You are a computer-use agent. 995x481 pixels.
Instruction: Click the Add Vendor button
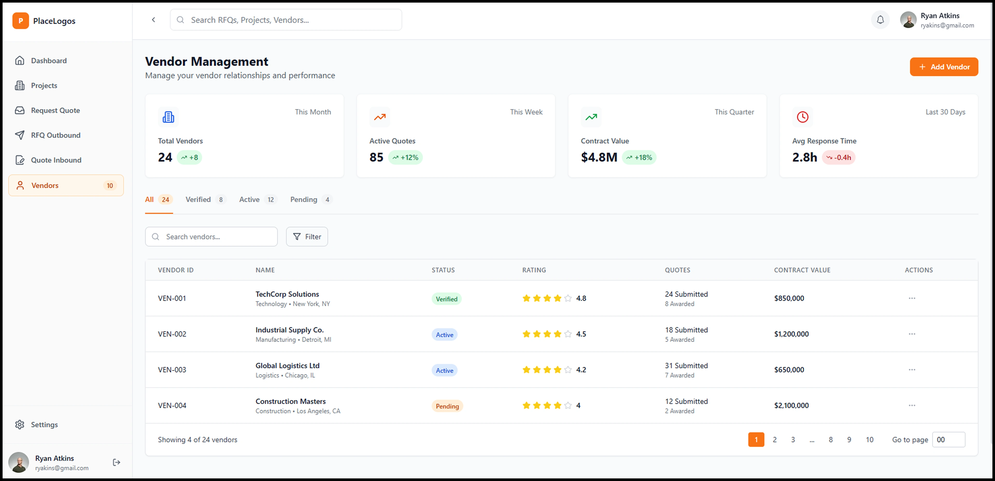pos(944,67)
